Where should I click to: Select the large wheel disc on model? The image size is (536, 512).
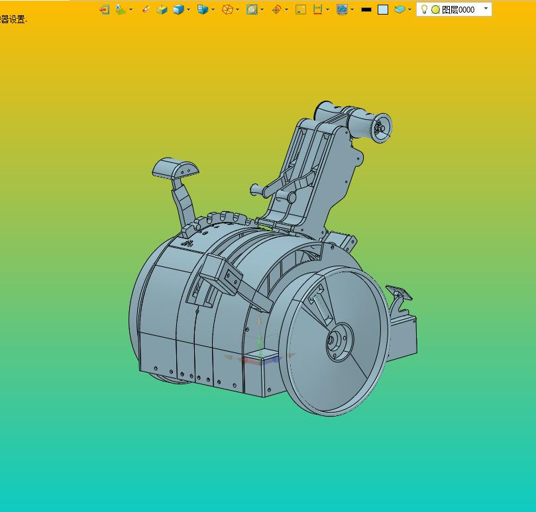point(334,341)
